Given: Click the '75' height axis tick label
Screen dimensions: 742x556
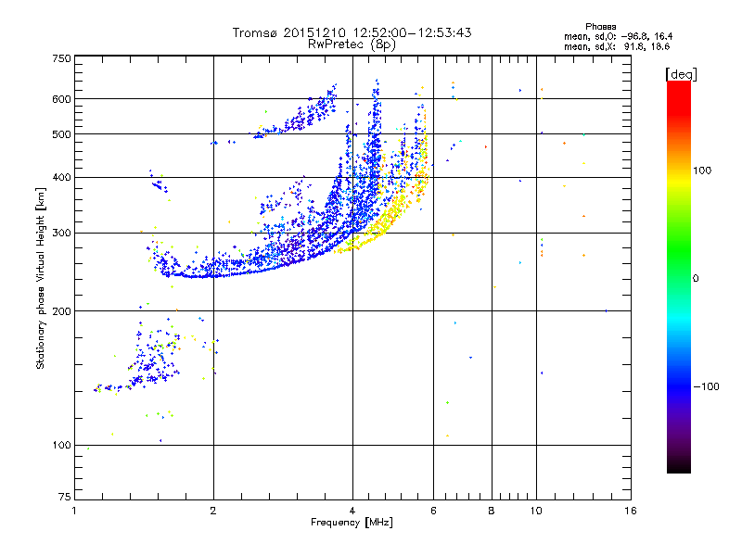Looking at the screenshot, I should click(65, 497).
